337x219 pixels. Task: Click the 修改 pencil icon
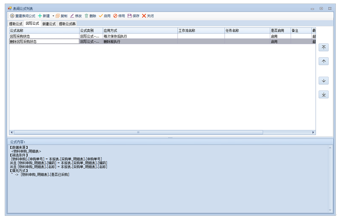(x=72, y=16)
